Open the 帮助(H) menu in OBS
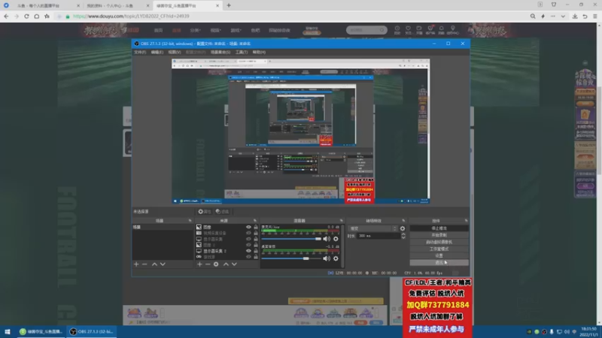 tap(259, 52)
